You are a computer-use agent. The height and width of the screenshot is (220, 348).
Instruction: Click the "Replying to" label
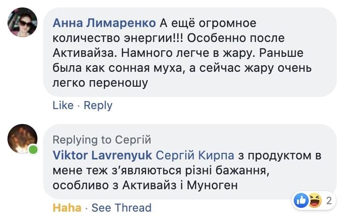(x=82, y=140)
